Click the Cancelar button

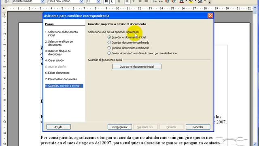(198, 127)
